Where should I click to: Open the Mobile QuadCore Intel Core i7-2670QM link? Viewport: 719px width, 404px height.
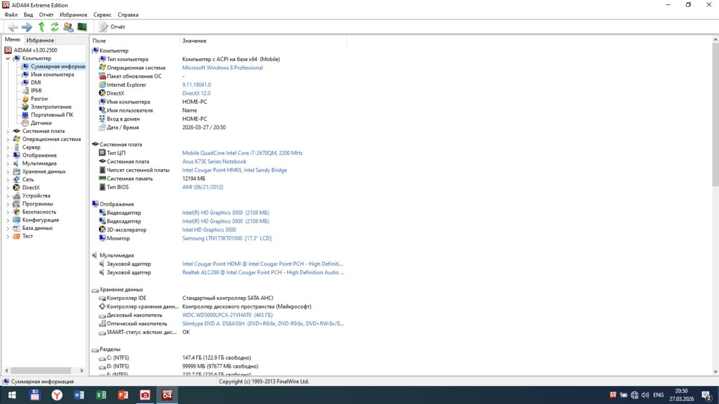pyautogui.click(x=242, y=153)
